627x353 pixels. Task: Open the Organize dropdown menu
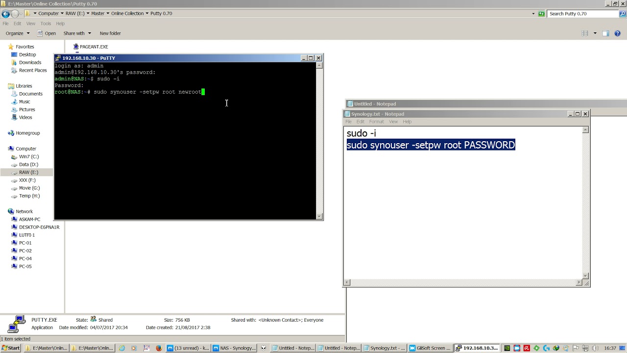(x=18, y=33)
